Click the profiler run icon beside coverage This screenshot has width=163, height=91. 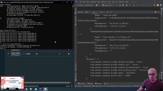127,5
